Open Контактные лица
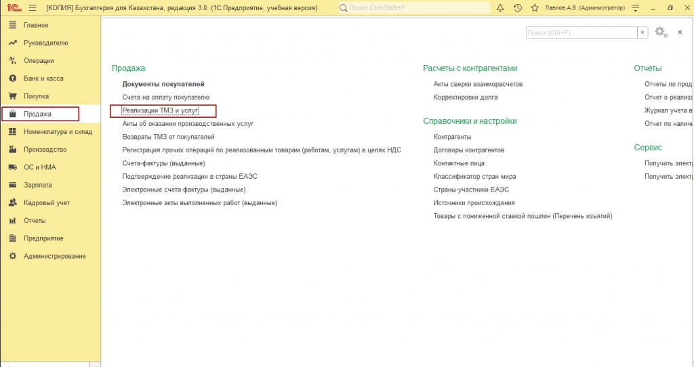 click(x=459, y=163)
